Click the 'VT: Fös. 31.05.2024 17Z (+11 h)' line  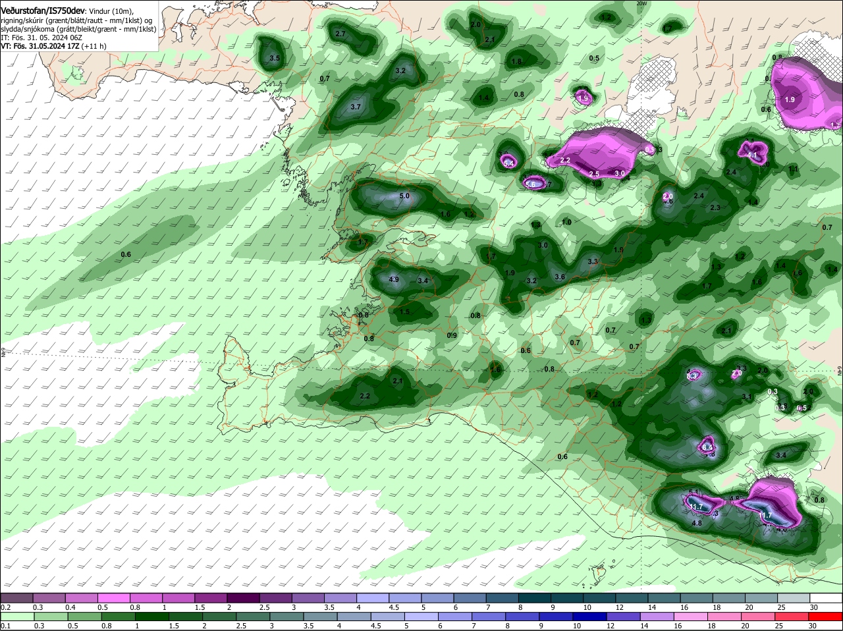53,46
